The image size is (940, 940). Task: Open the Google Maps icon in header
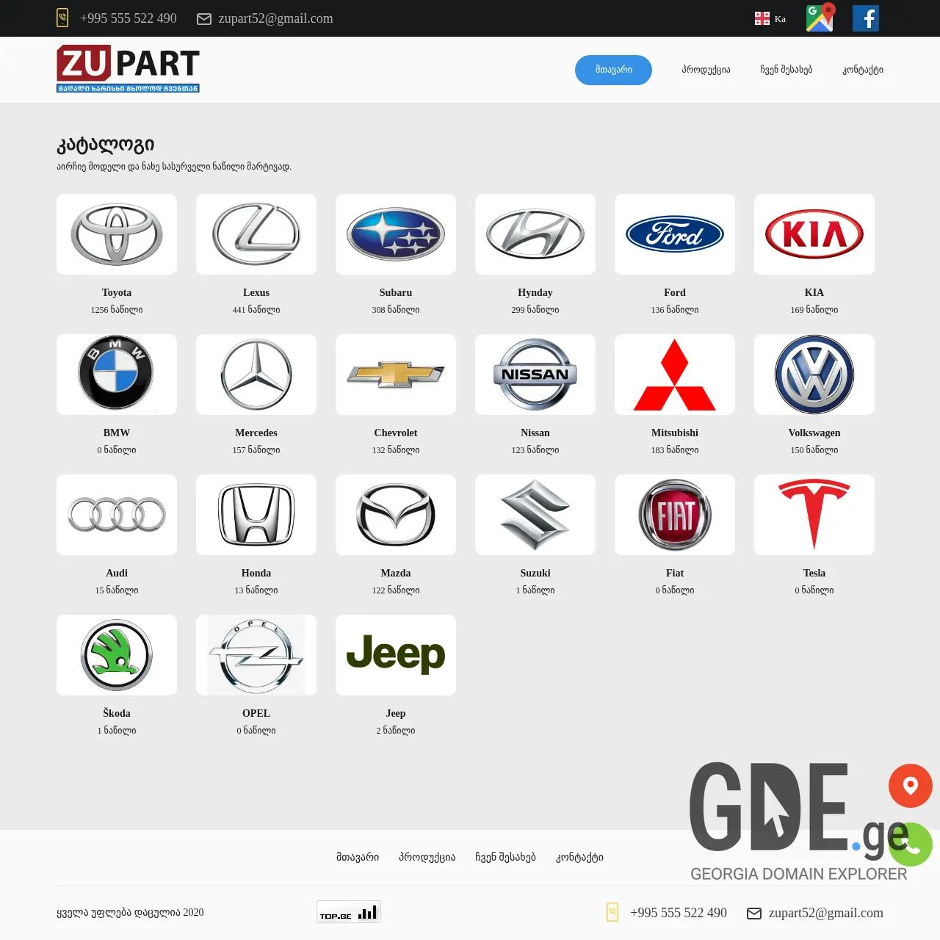pos(820,18)
